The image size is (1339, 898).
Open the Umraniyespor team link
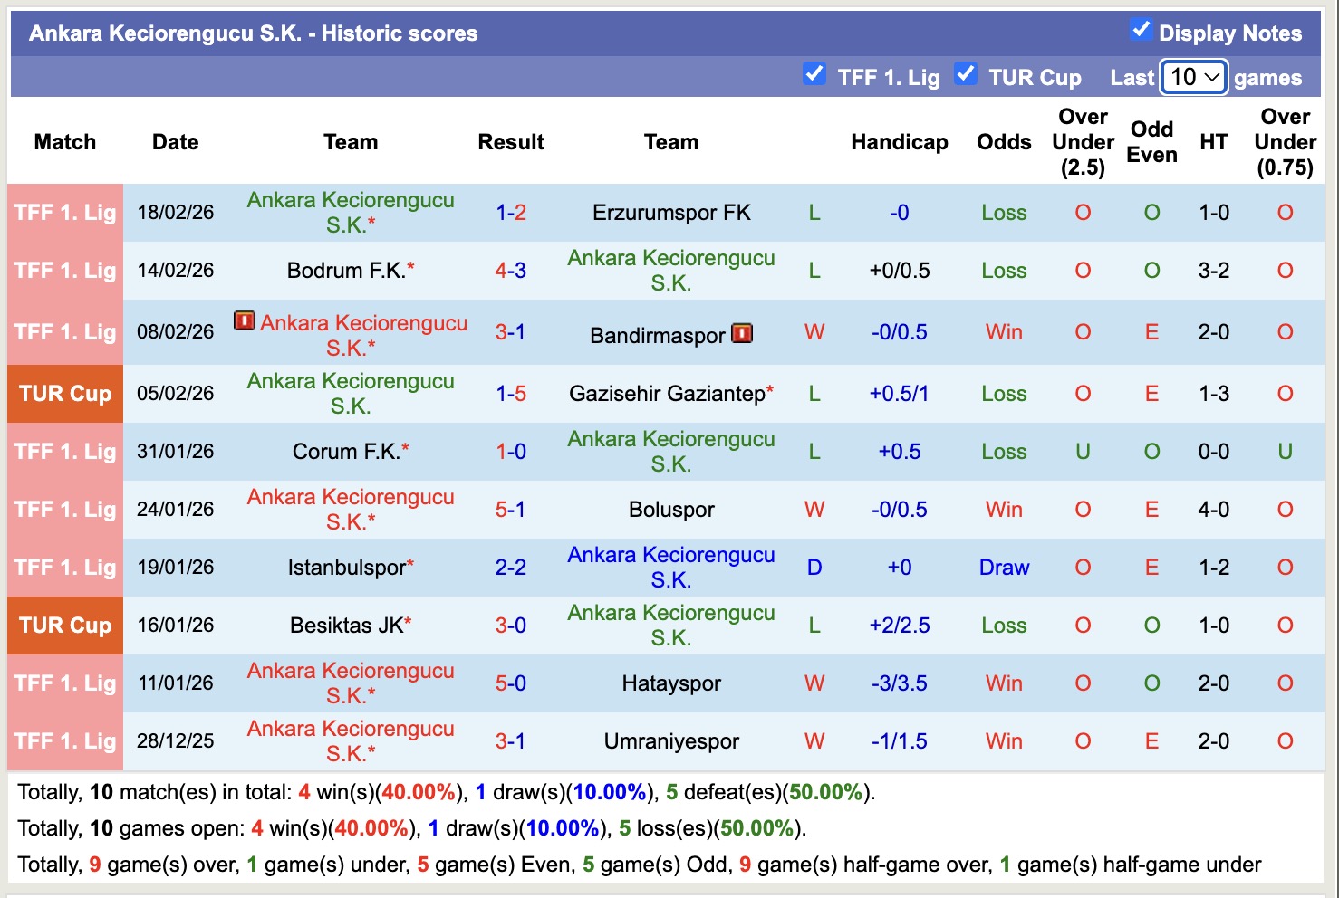pyautogui.click(x=670, y=740)
